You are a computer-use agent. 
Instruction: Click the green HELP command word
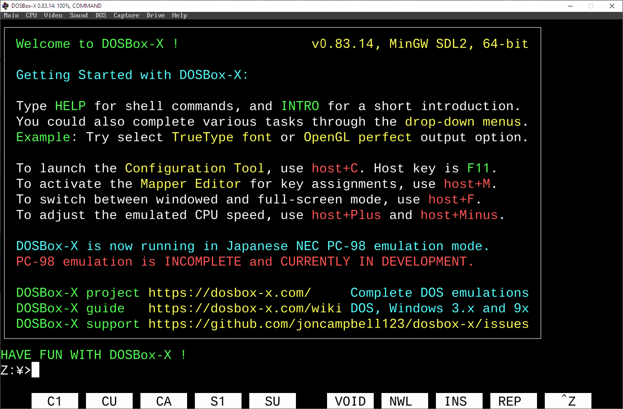[x=70, y=106]
